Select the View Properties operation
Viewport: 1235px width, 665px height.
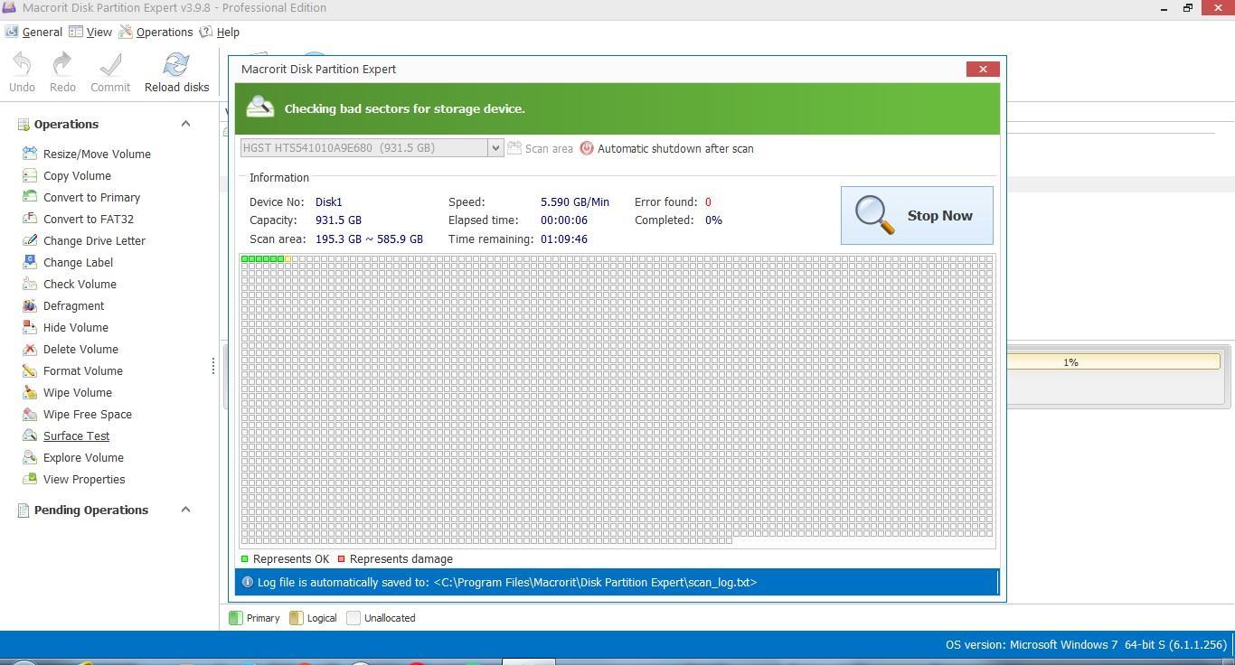point(83,479)
